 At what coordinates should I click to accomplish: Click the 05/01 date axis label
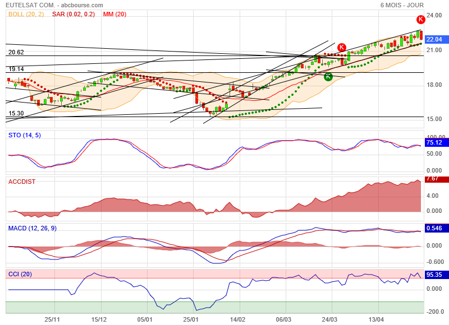point(145,319)
